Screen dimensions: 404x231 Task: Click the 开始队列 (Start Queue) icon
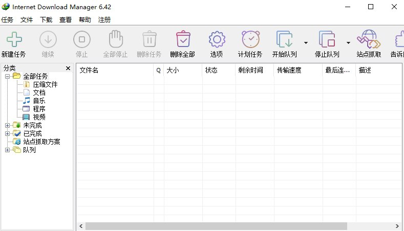point(284,40)
